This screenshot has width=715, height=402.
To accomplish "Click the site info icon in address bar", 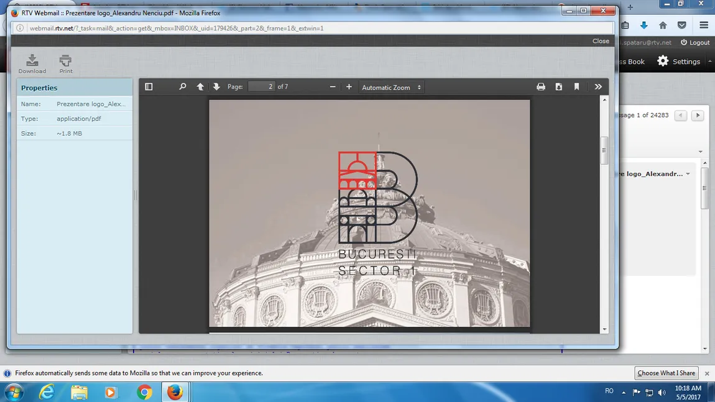I will point(20,28).
